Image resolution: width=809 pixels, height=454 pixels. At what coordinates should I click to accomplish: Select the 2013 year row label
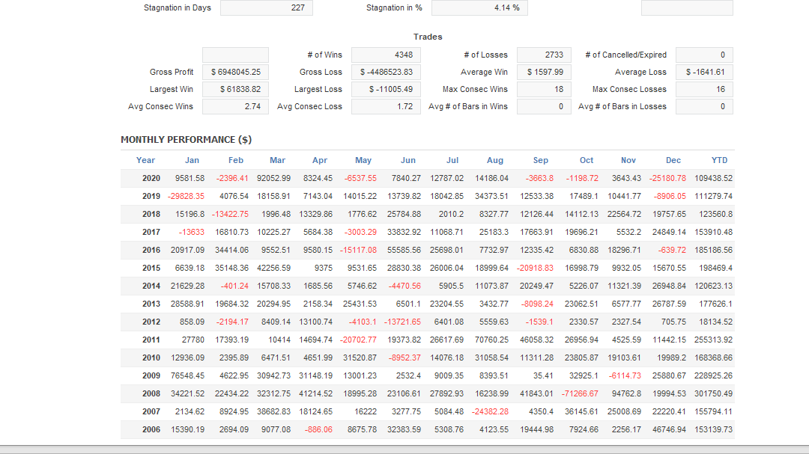151,304
